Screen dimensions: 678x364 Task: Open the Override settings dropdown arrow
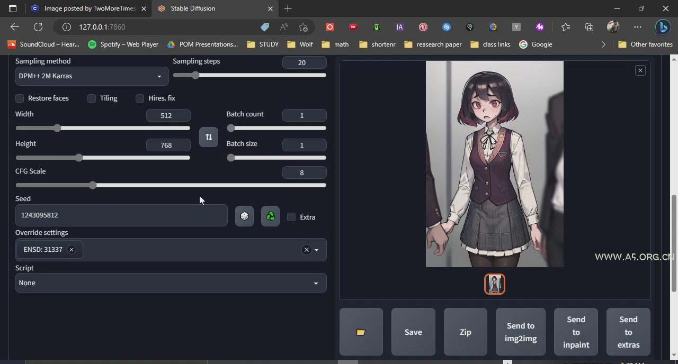pyautogui.click(x=317, y=250)
